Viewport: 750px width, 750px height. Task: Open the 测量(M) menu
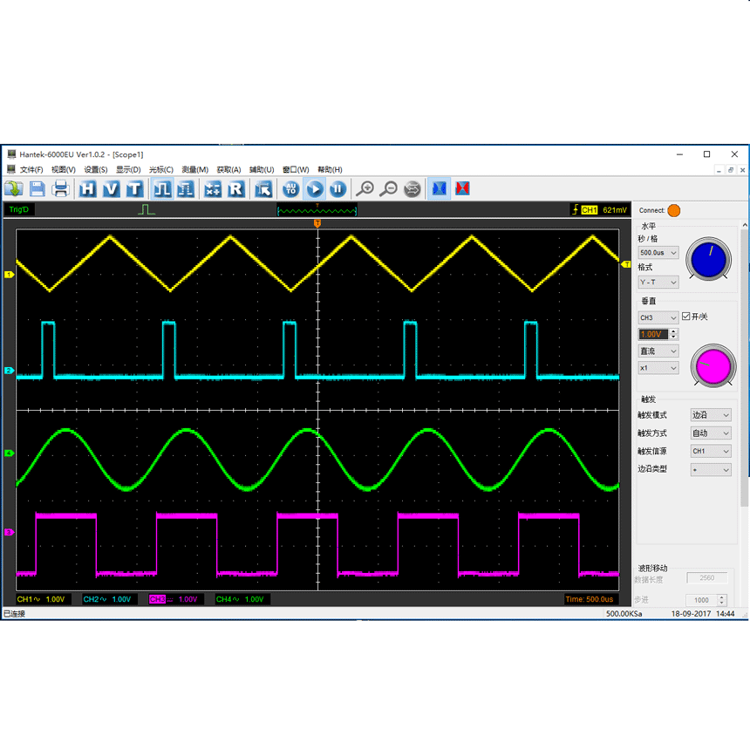coord(194,170)
